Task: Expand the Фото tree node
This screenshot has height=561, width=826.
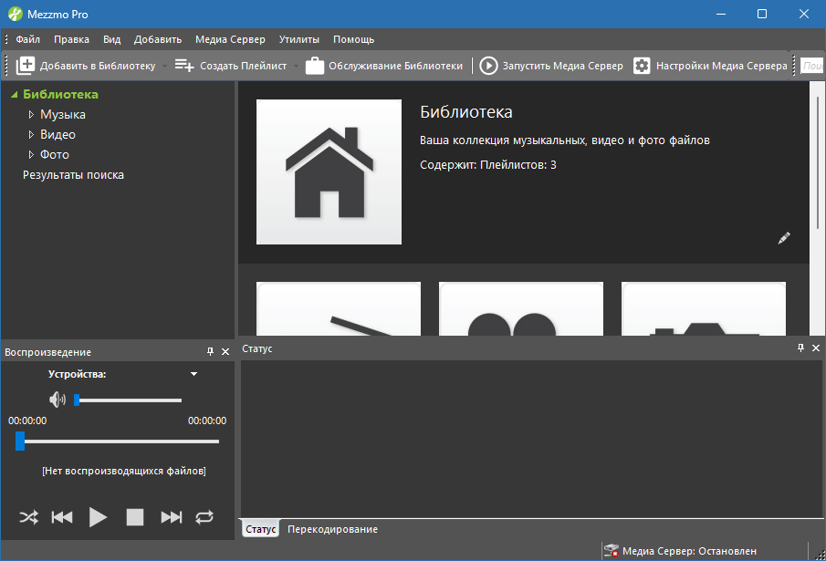Action: 31,155
